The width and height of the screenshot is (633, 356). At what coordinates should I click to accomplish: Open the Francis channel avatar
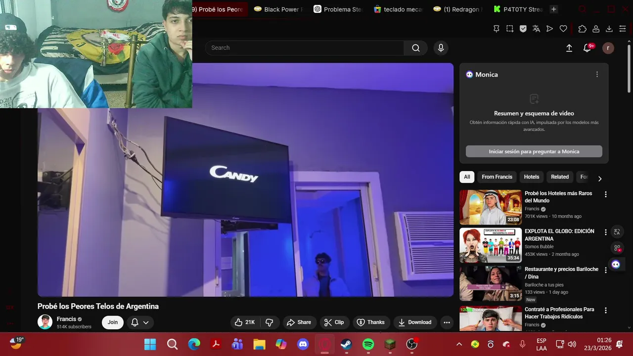[45, 322]
